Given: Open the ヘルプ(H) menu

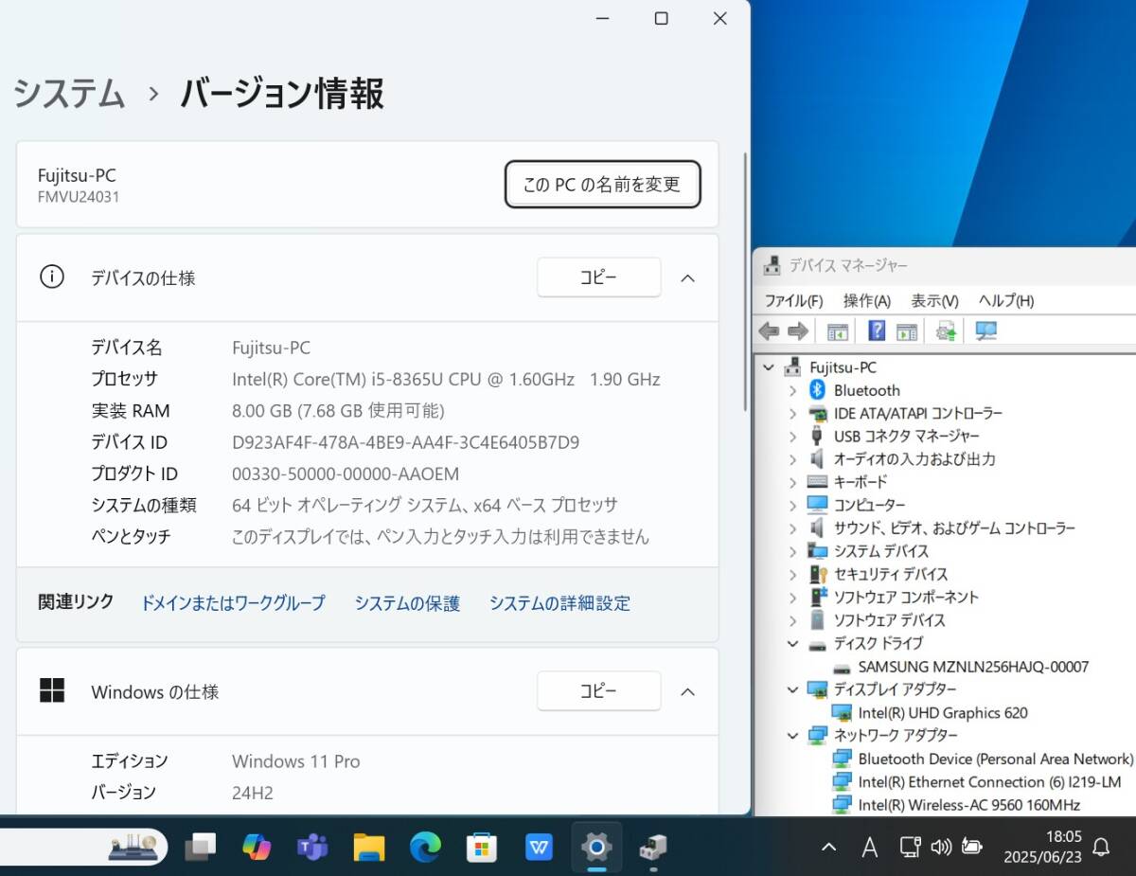Looking at the screenshot, I should click(1006, 300).
